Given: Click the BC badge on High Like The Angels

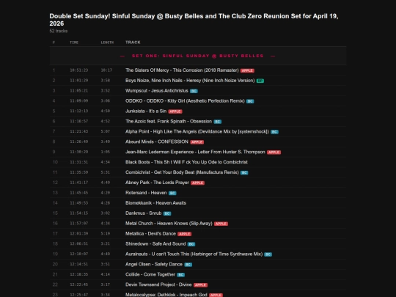Looking at the screenshot, I should 274,132.
